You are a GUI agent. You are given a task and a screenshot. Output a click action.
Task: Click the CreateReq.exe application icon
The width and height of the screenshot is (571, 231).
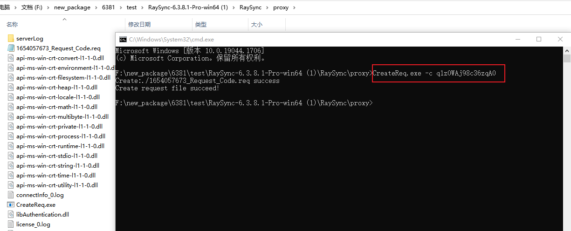[x=11, y=205]
